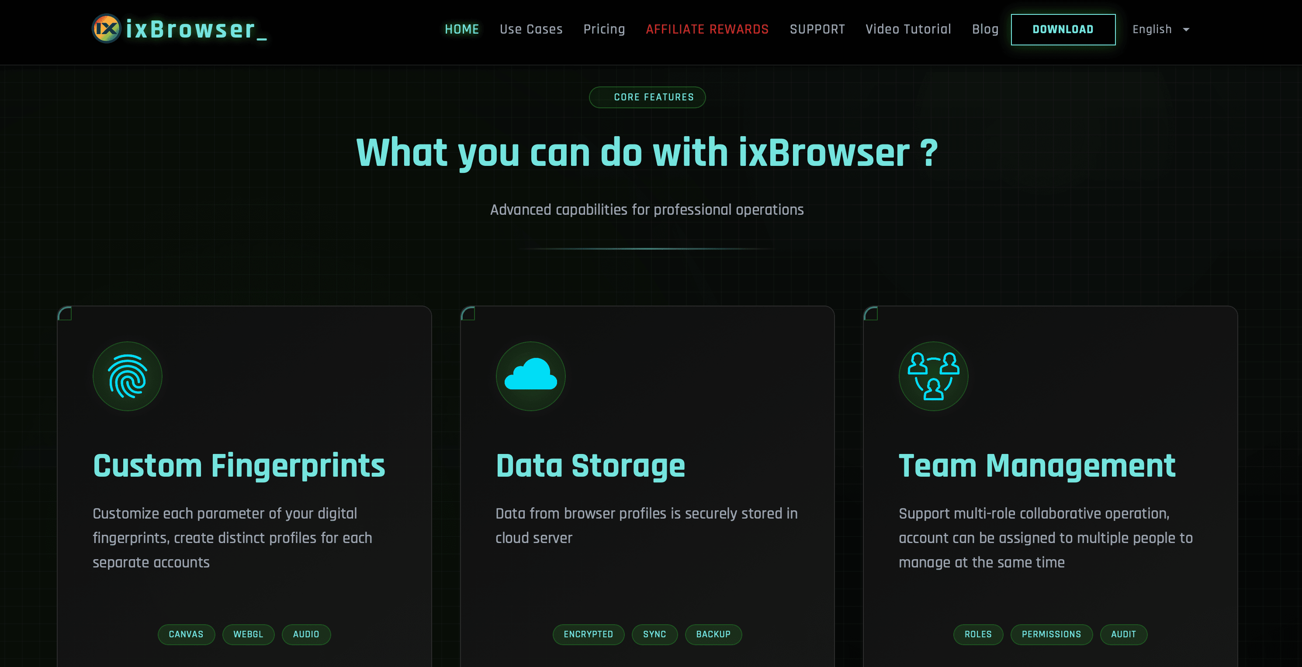Click the fingerprint icon in Custom Fingerprints card

coord(128,376)
